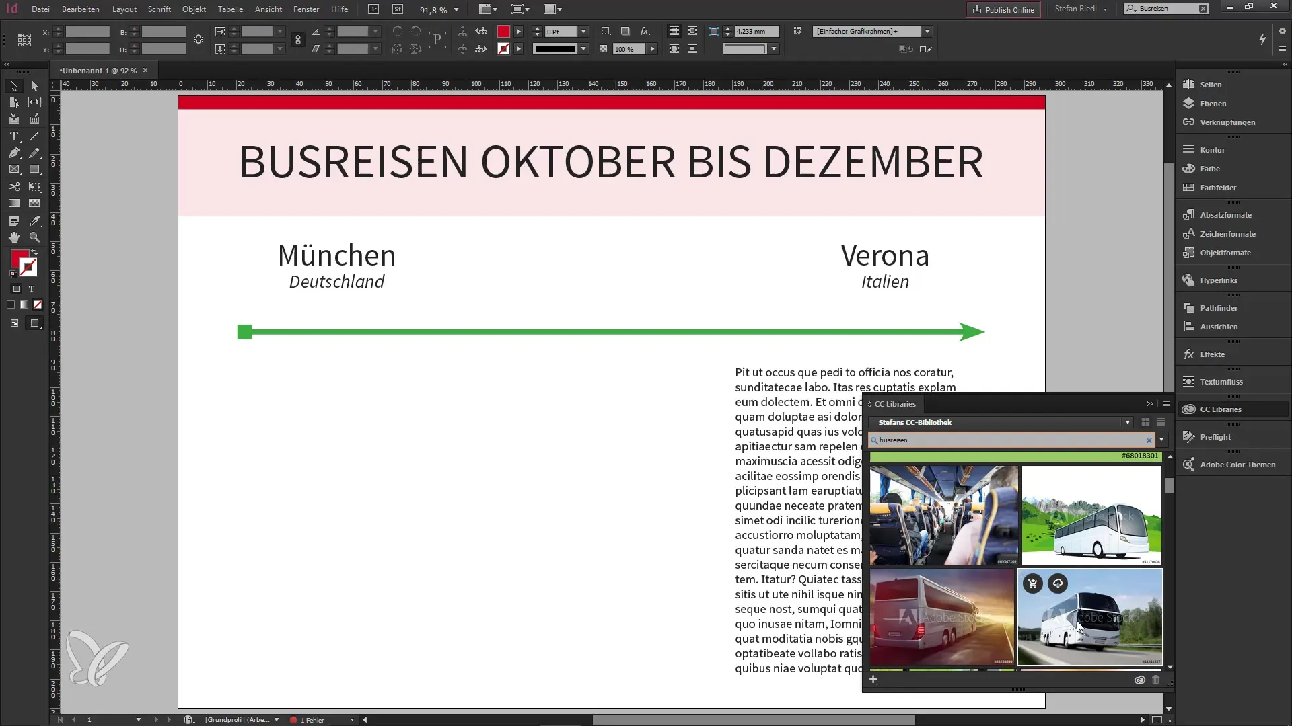
Task: Select the Hand tool
Action: pyautogui.click(x=13, y=237)
